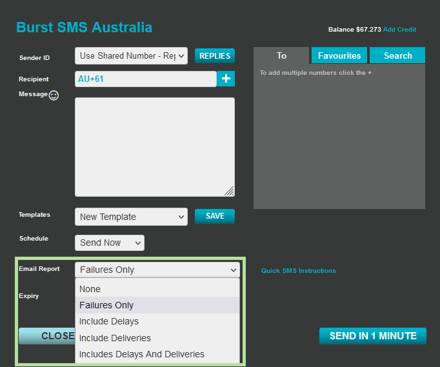Open Quick SMS Instructions link

click(x=298, y=271)
